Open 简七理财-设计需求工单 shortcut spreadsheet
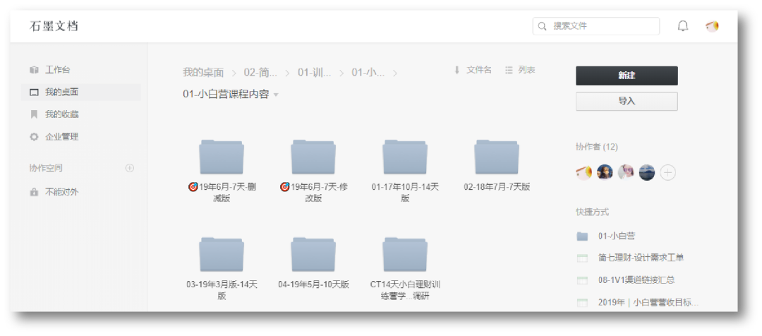Viewport: 762px width, 336px height. click(x=640, y=258)
